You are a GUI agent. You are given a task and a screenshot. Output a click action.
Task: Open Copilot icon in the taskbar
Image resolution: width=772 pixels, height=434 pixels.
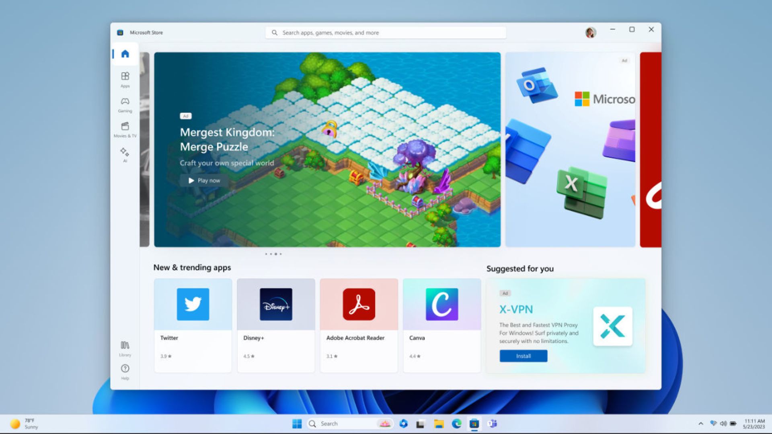coord(403,424)
